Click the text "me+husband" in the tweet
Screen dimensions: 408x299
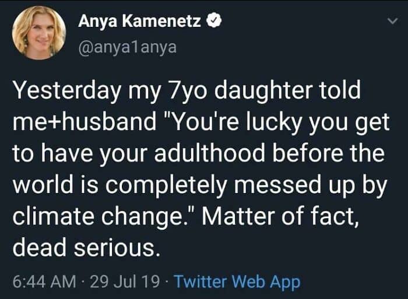(x=85, y=122)
